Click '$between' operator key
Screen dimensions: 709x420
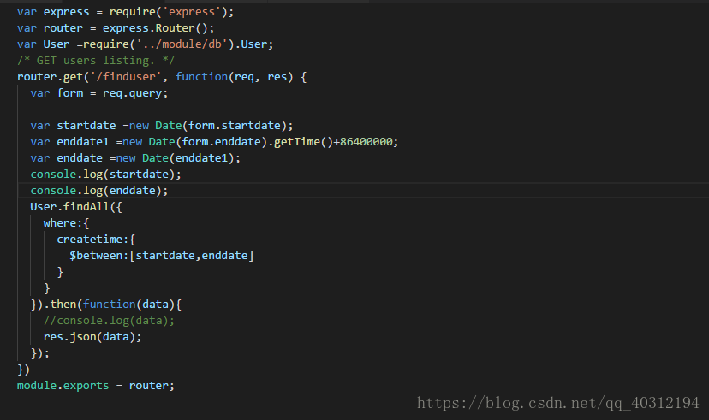pos(96,256)
